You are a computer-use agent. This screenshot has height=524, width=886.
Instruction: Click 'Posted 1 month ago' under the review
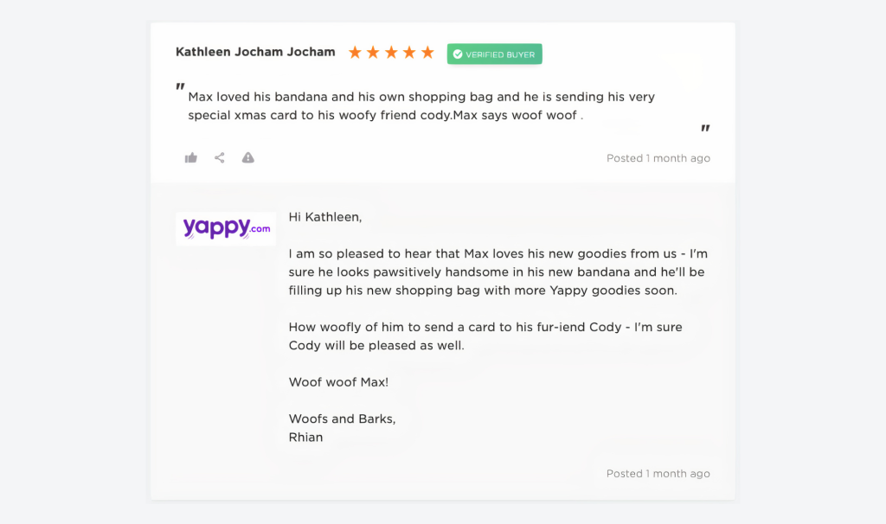tap(658, 158)
